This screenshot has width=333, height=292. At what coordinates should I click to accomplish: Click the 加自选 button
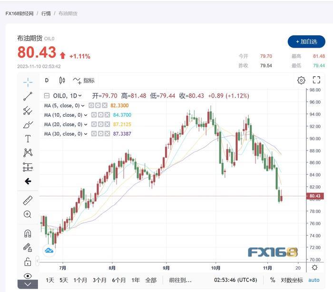(306, 41)
